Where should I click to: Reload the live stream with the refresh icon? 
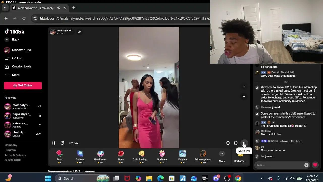[x=62, y=143]
